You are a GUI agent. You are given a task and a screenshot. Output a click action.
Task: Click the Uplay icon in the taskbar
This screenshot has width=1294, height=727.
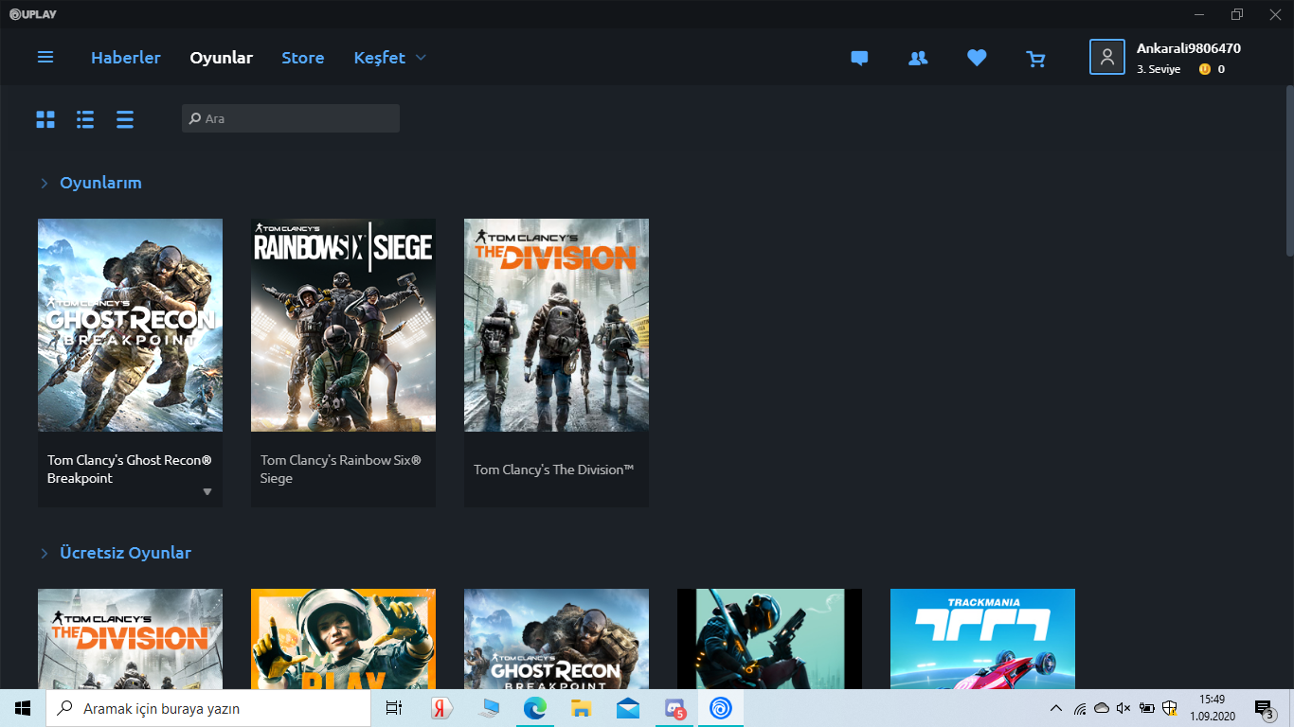(x=721, y=708)
